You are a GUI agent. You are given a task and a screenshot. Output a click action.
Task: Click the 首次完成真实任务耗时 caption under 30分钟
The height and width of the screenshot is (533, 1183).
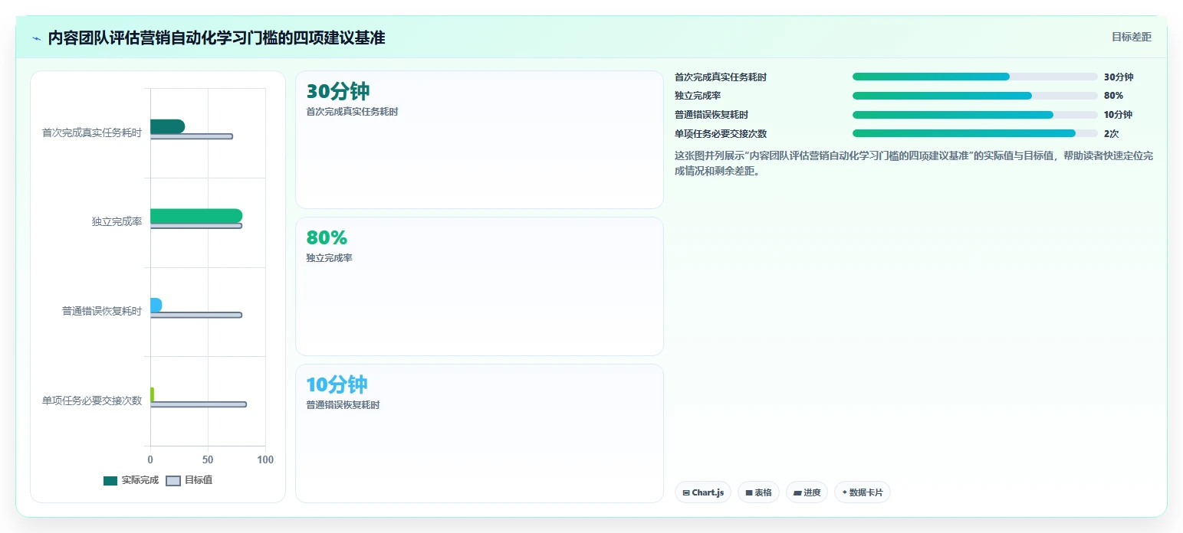tap(352, 112)
